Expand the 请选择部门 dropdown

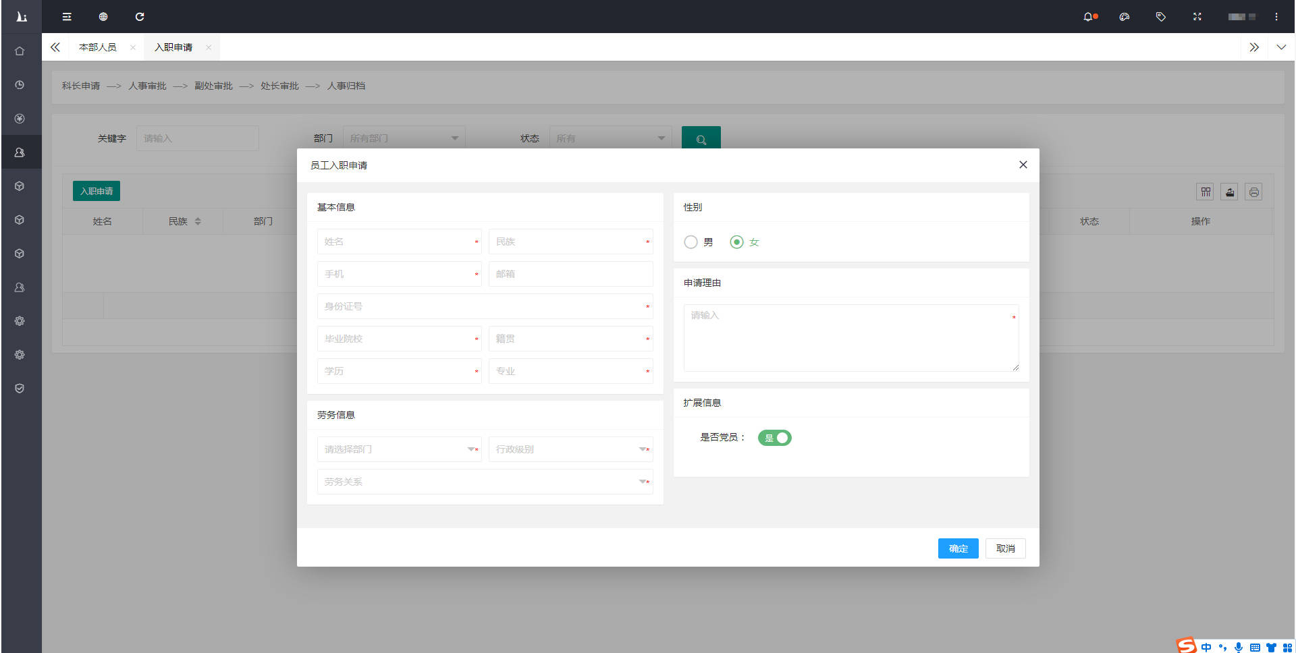coord(398,449)
